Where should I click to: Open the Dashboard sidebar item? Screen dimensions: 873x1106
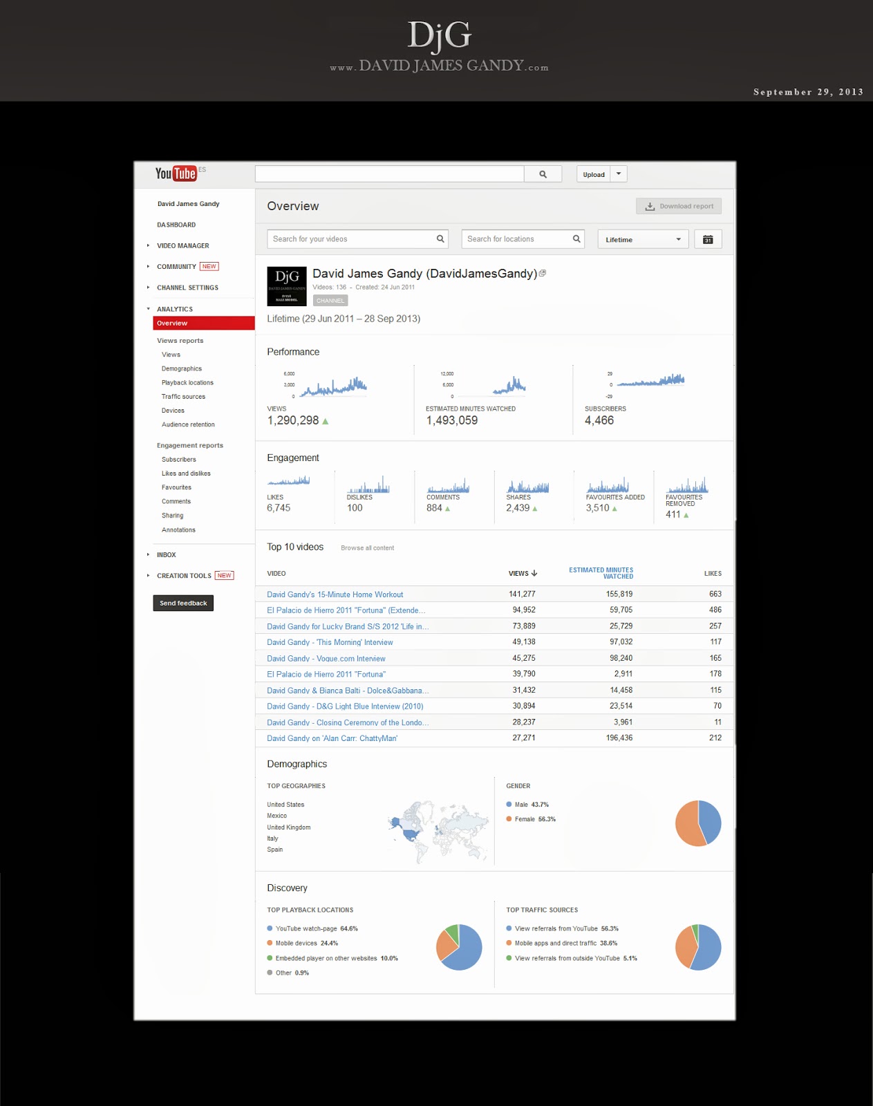(176, 225)
